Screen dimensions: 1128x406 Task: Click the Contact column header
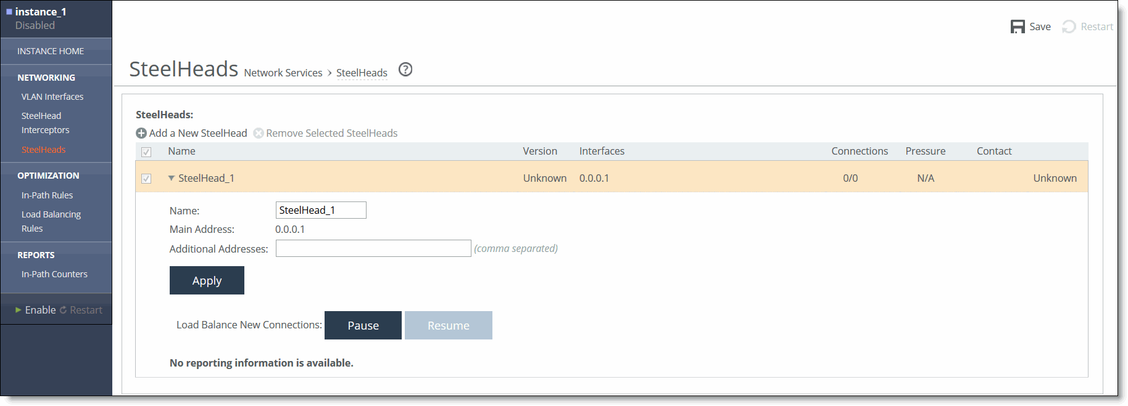[994, 151]
